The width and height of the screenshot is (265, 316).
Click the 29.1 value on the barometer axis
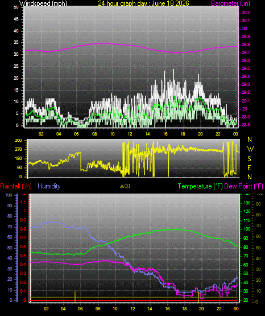point(246,101)
